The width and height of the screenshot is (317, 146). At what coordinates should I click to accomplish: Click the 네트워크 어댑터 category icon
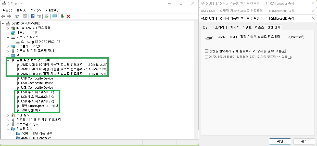pyautogui.click(x=13, y=32)
